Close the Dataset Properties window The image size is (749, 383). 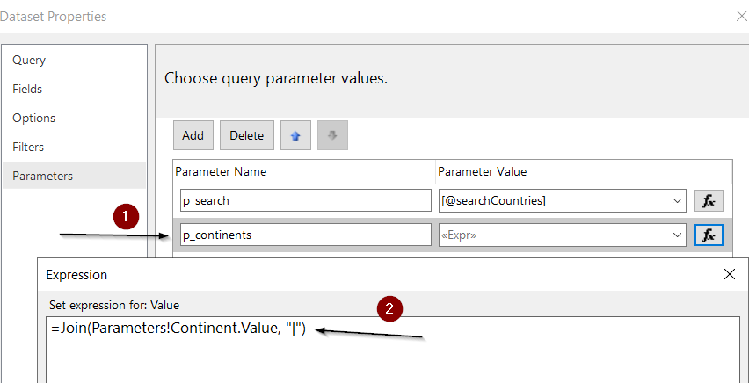742,17
